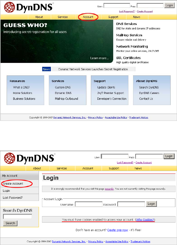
Task: Open Create Account link in the Login page header
Action: pyautogui.click(x=144, y=162)
